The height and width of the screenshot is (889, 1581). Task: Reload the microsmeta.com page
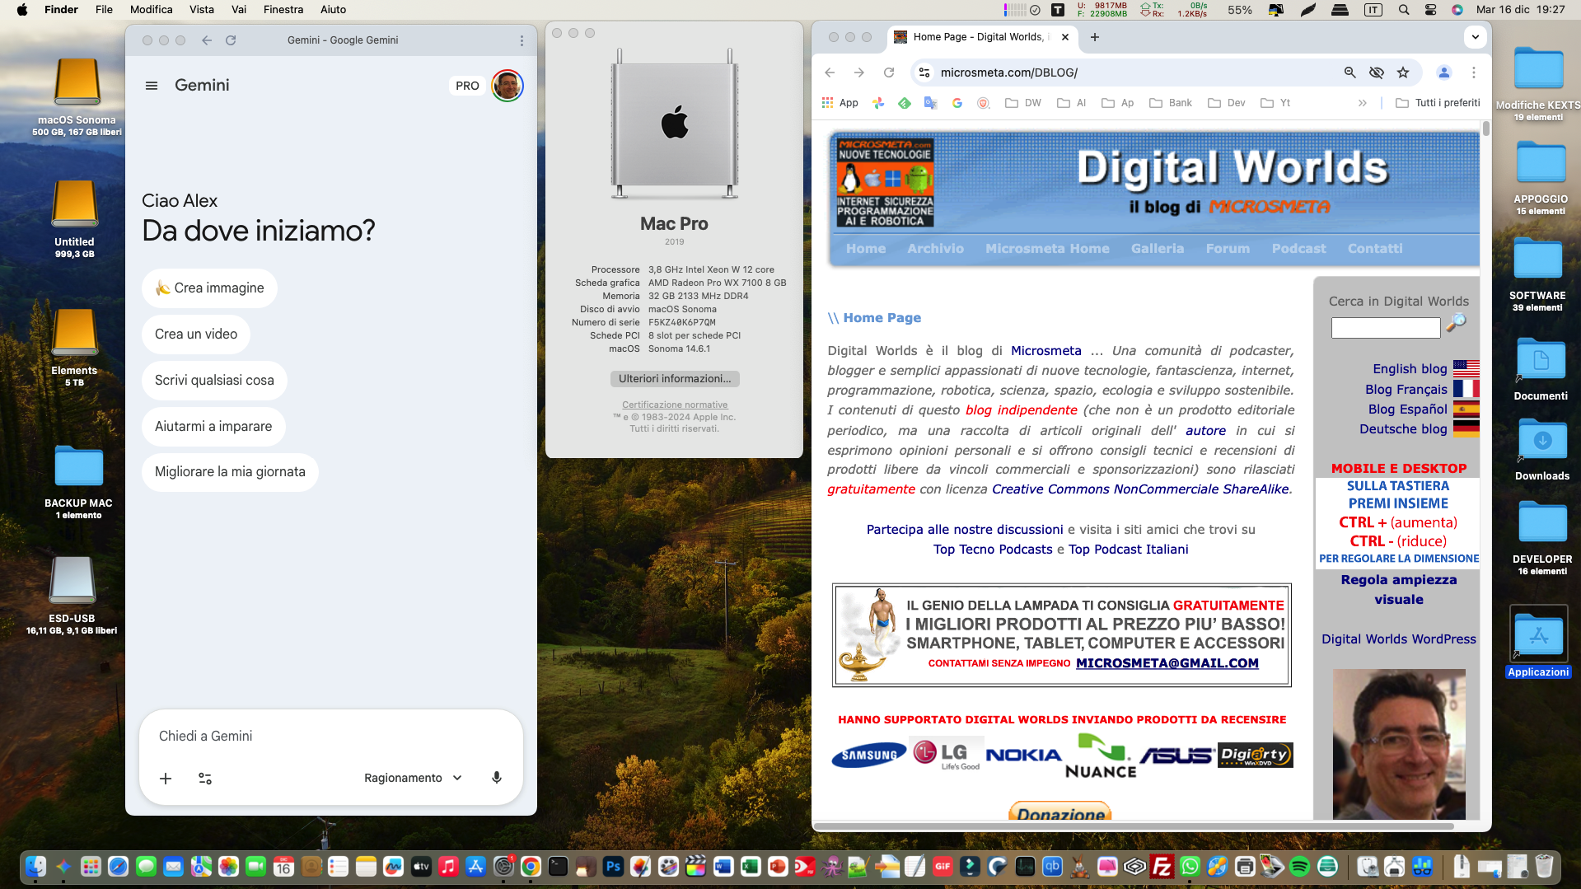pos(889,73)
